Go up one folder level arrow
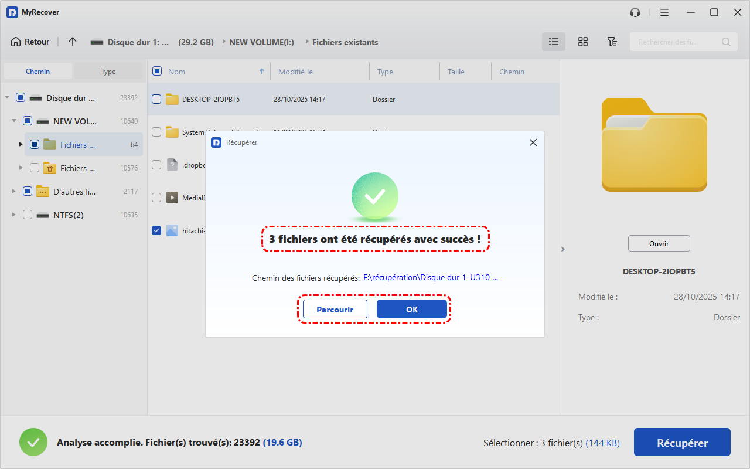This screenshot has width=750, height=469. tap(73, 42)
